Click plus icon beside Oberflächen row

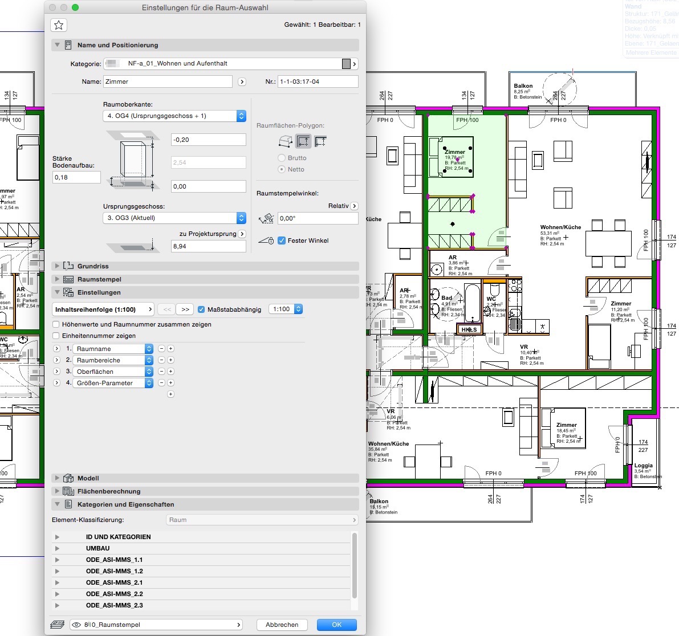170,372
